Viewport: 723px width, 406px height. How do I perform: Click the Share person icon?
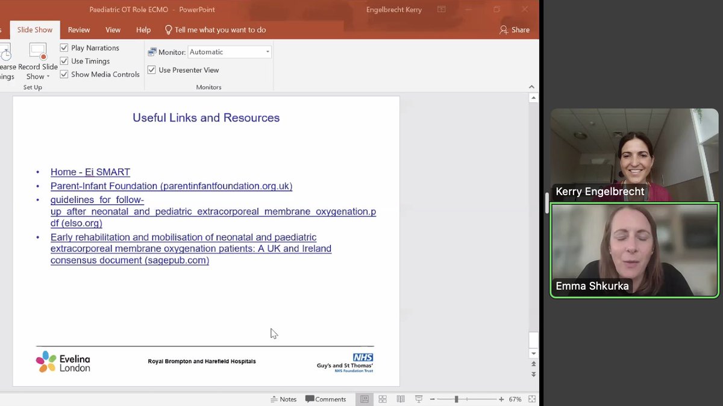pos(504,30)
